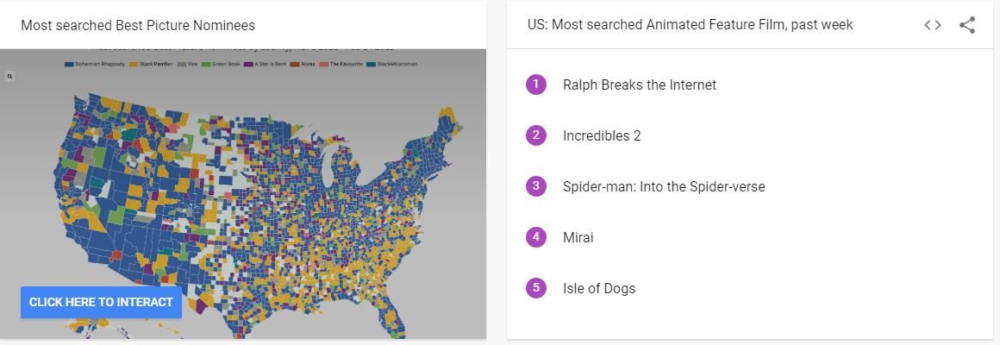Click the embed code icon
This screenshot has width=1000, height=345.
pyautogui.click(x=933, y=26)
